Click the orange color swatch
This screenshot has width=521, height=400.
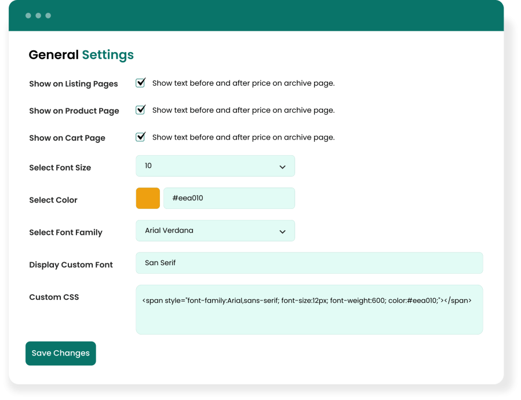(x=148, y=198)
